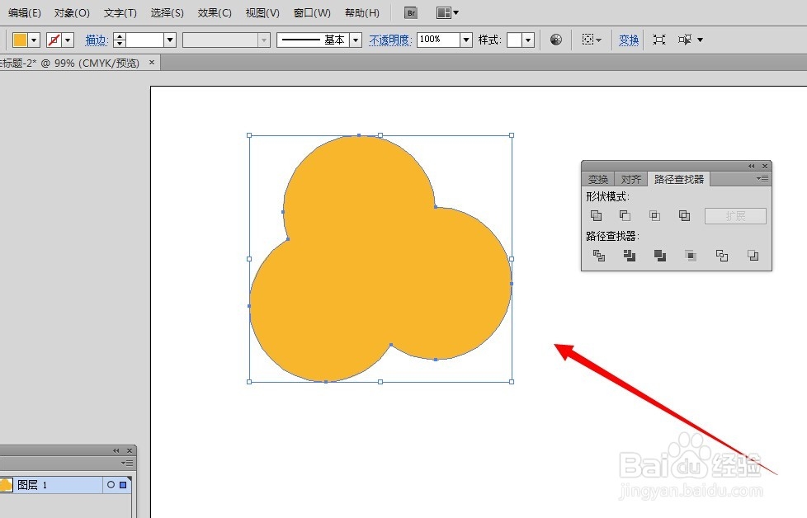The image size is (807, 518).
Task: Open the opacity value dropdown
Action: [466, 40]
